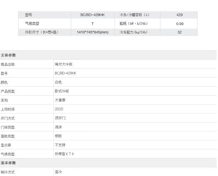The height and width of the screenshot is (176, 218).
Task: Click the 白色 color value
Action: click(58, 82)
